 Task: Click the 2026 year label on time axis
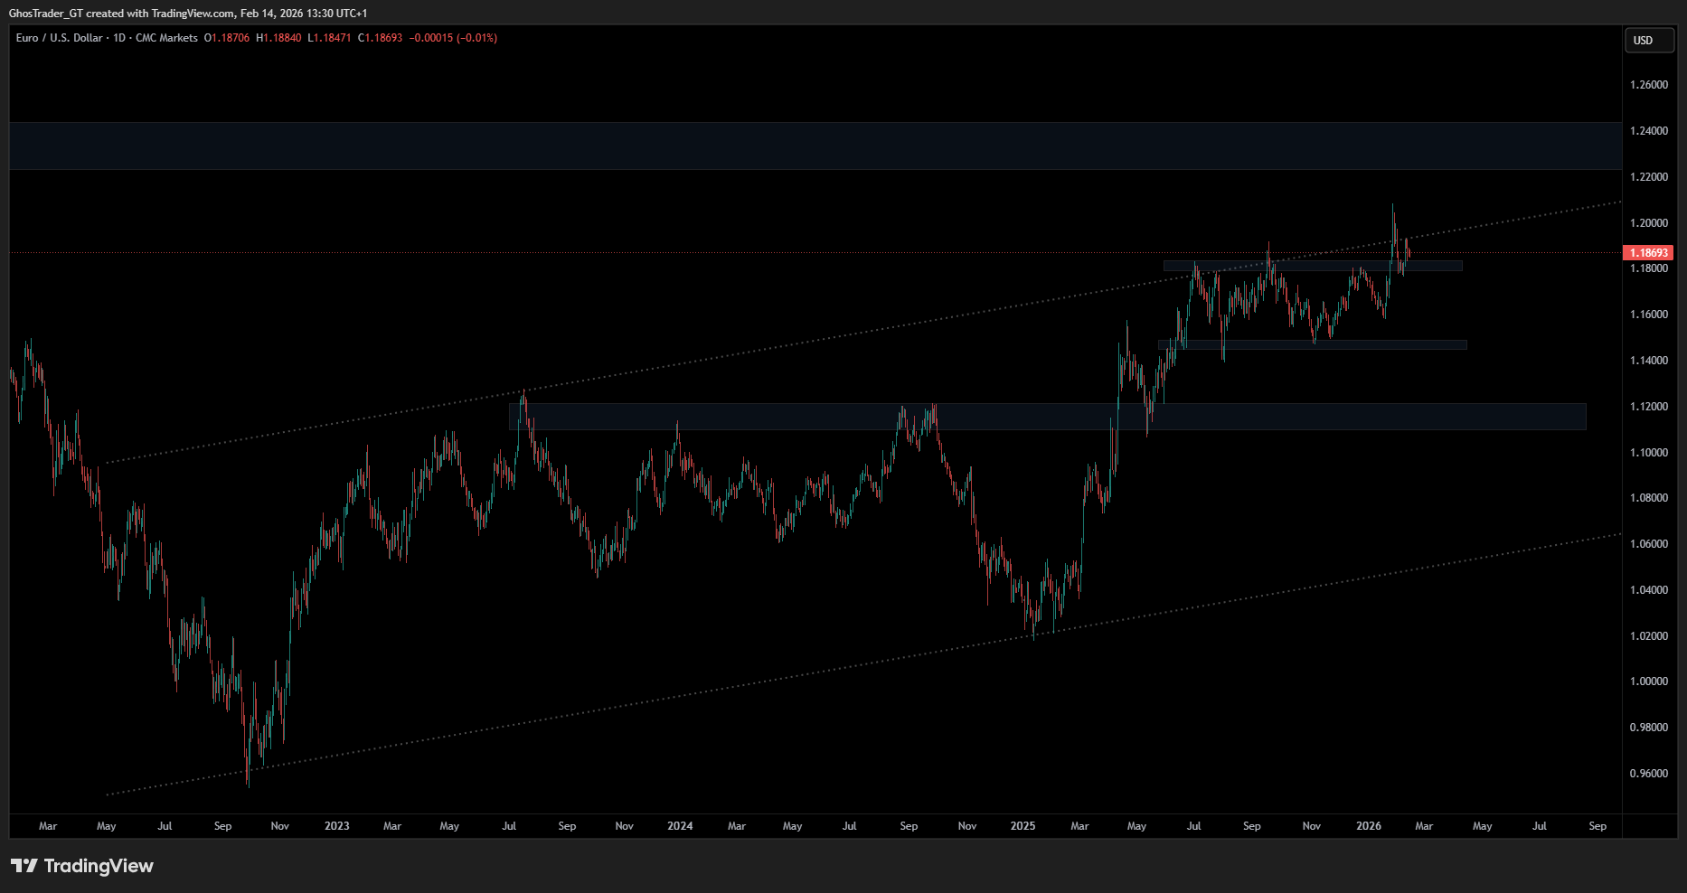[x=1369, y=826]
